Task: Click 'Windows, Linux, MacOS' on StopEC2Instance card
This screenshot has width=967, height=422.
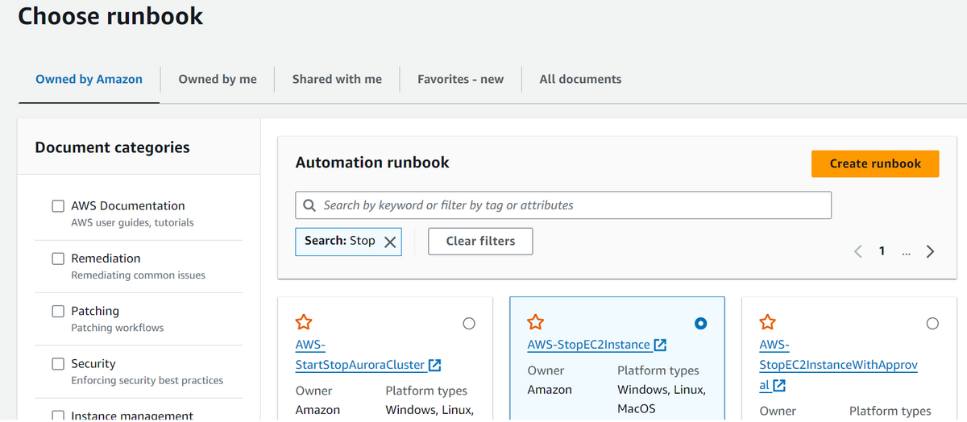Action: coord(662,399)
